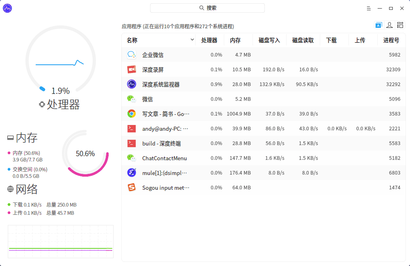The width and height of the screenshot is (410, 266).
Task: Switch to all processes grid view icon
Action: click(400, 25)
